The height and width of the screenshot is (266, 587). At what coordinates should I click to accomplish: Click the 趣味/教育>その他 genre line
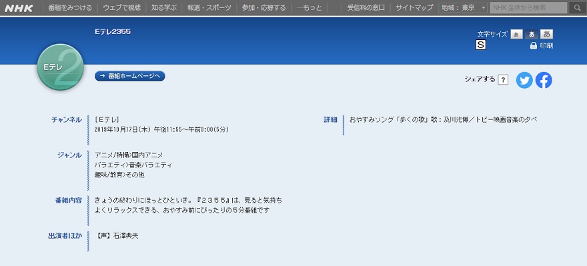(x=120, y=175)
